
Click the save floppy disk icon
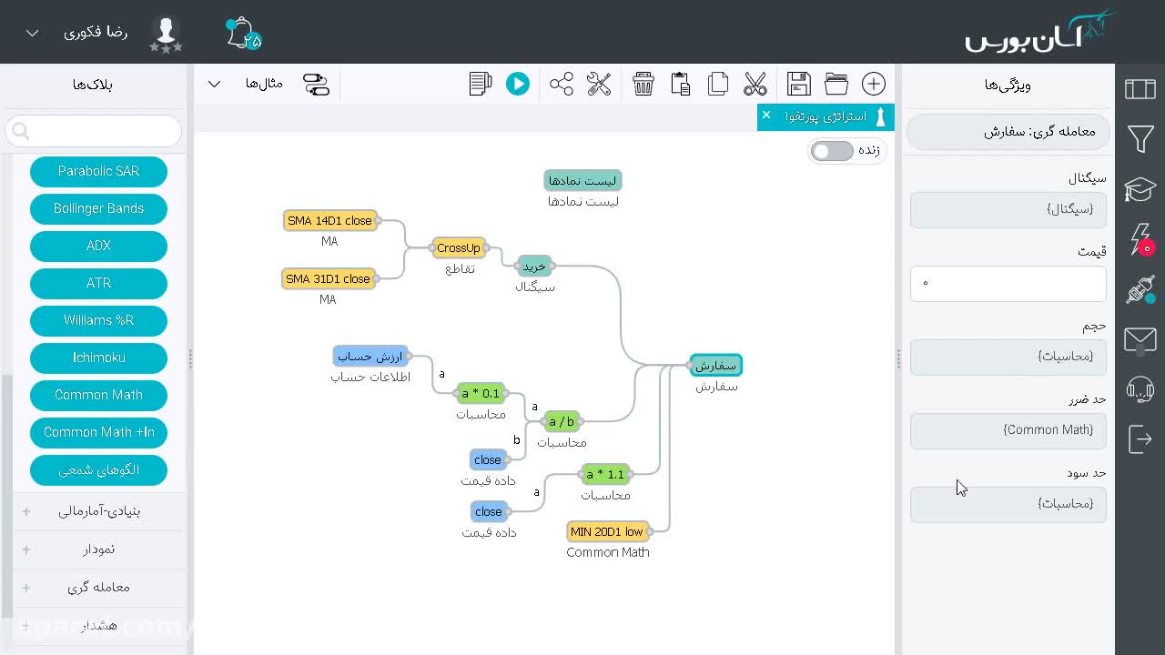[799, 84]
